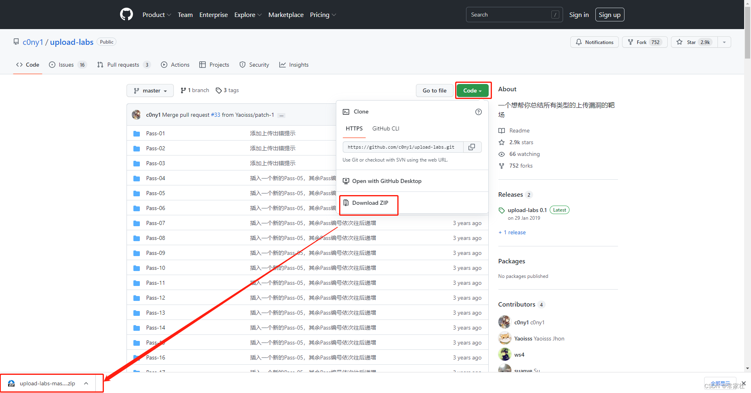Expand the downloaded zip options chevron
This screenshot has width=751, height=393.
[86, 383]
